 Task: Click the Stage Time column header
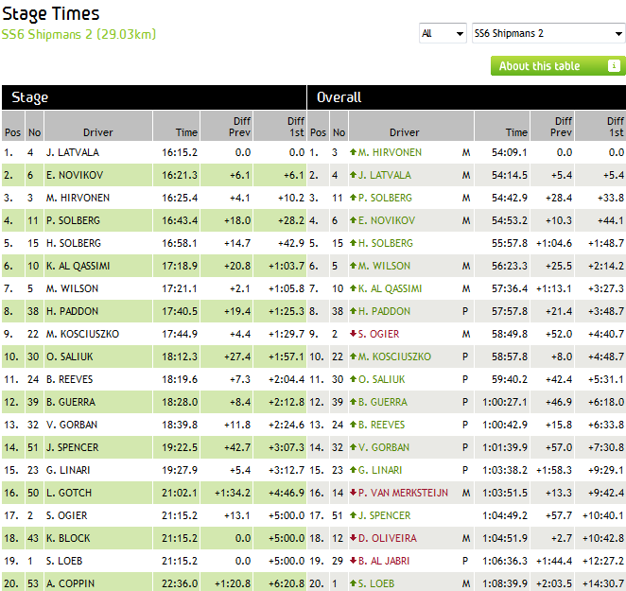(186, 132)
